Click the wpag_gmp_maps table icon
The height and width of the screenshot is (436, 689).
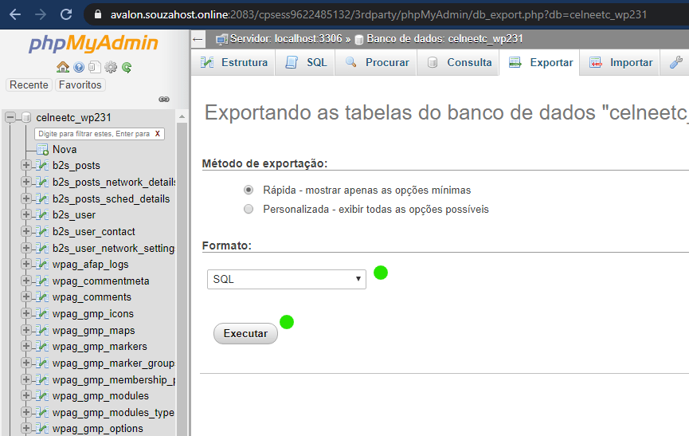pyautogui.click(x=42, y=330)
